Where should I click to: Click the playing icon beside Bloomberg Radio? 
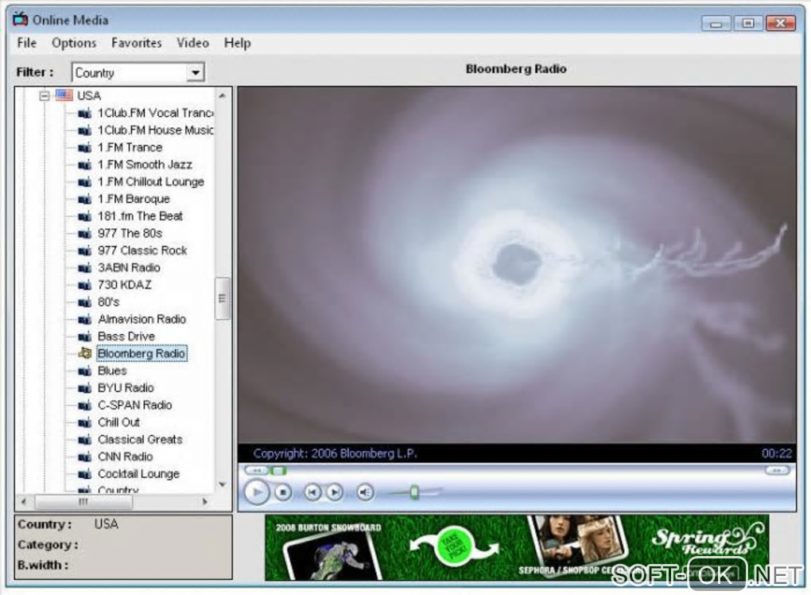[x=84, y=353]
